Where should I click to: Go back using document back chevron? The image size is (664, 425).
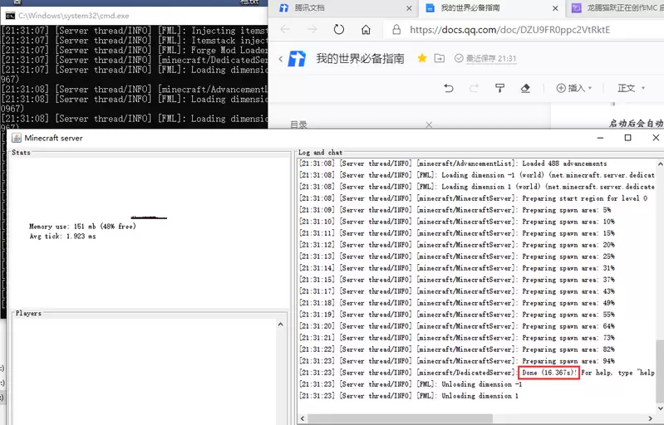[x=280, y=59]
